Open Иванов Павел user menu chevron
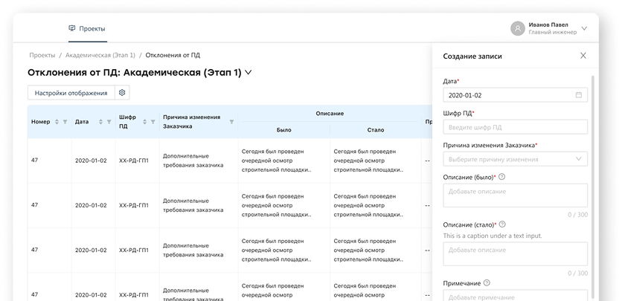This screenshot has height=301, width=622. click(584, 28)
